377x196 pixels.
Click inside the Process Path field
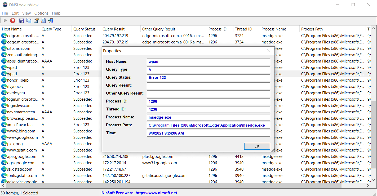click(208, 125)
